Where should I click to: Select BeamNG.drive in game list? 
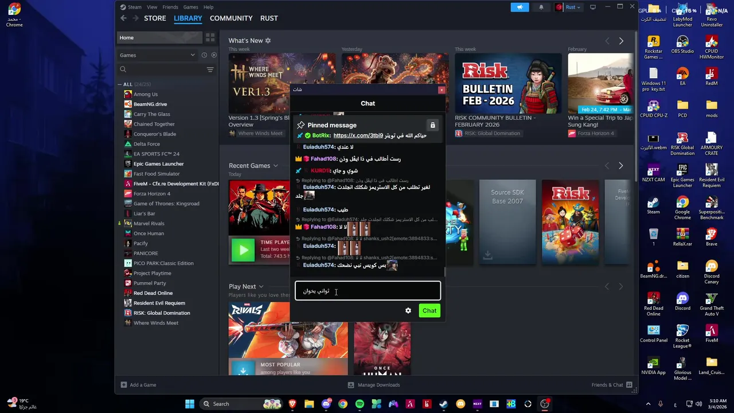(150, 104)
